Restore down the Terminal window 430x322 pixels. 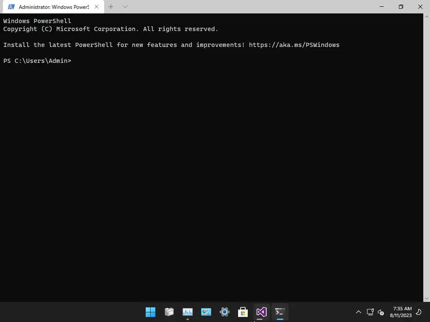(x=401, y=7)
